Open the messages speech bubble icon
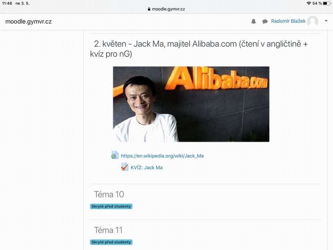The width and height of the screenshot is (333, 250). (265, 21)
